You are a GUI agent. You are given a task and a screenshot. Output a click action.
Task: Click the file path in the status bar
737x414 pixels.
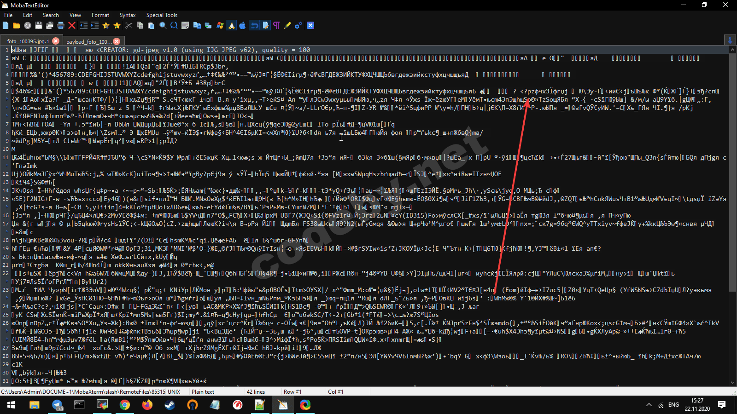(83, 392)
